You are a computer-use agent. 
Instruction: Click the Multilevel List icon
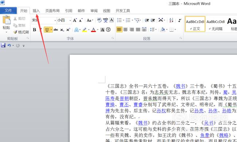coord(137,20)
